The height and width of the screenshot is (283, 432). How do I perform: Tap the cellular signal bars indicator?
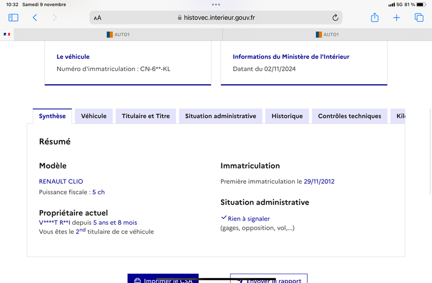pos(391,5)
